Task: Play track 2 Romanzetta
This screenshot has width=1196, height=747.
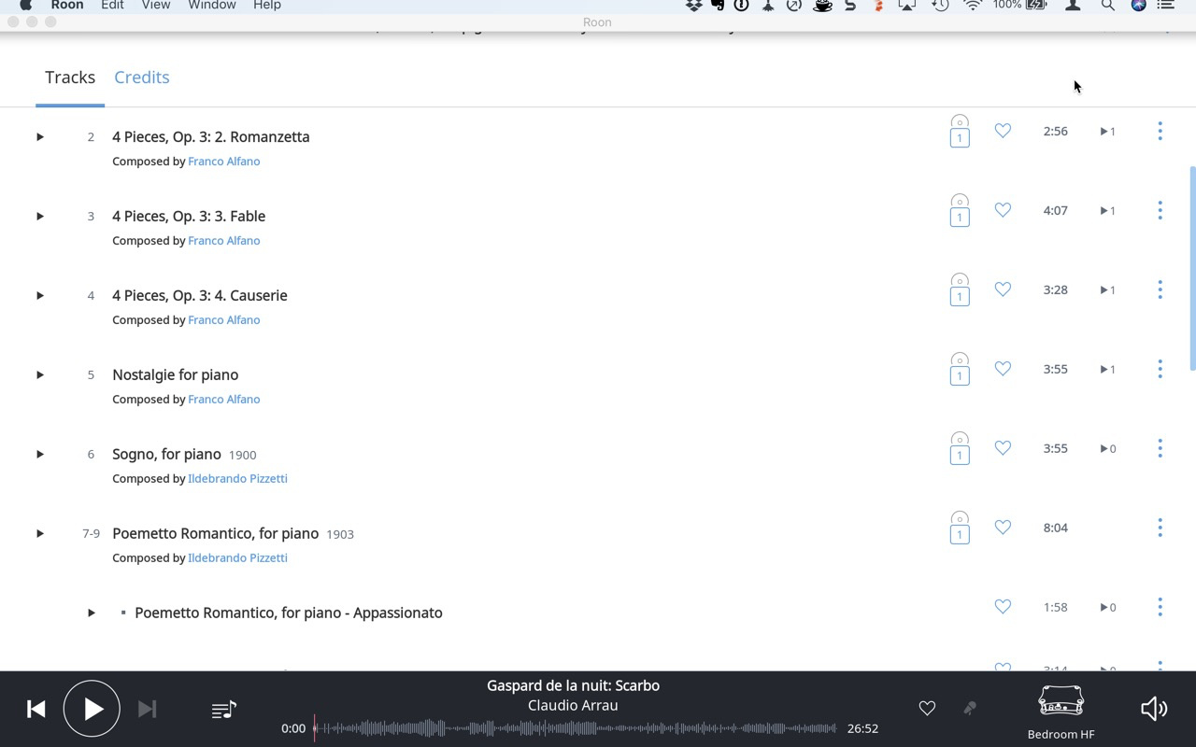Action: click(x=40, y=136)
